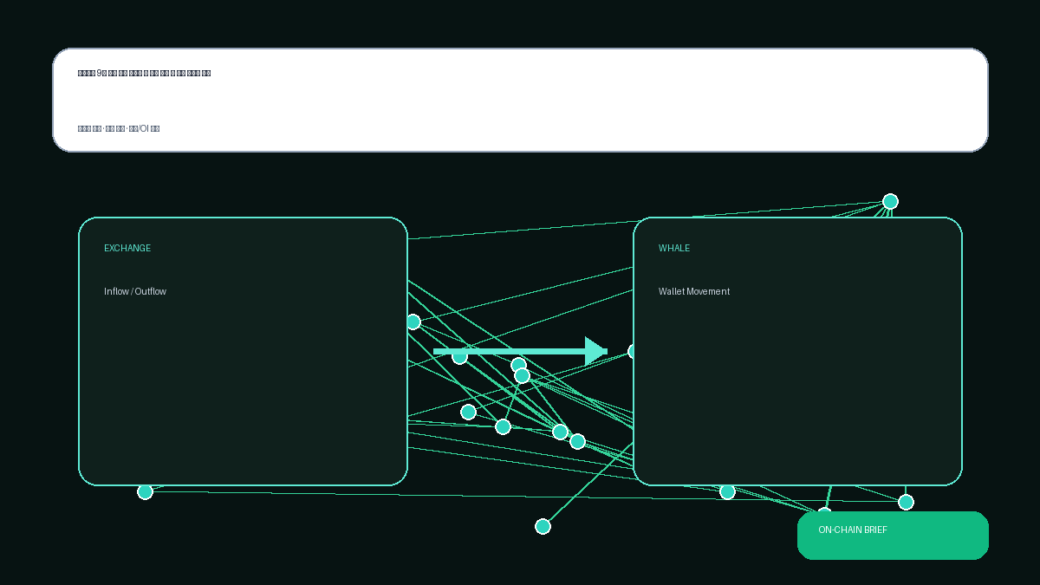This screenshot has width=1040, height=585.
Task: Select the EXCHANGE card heading
Action: pos(127,249)
